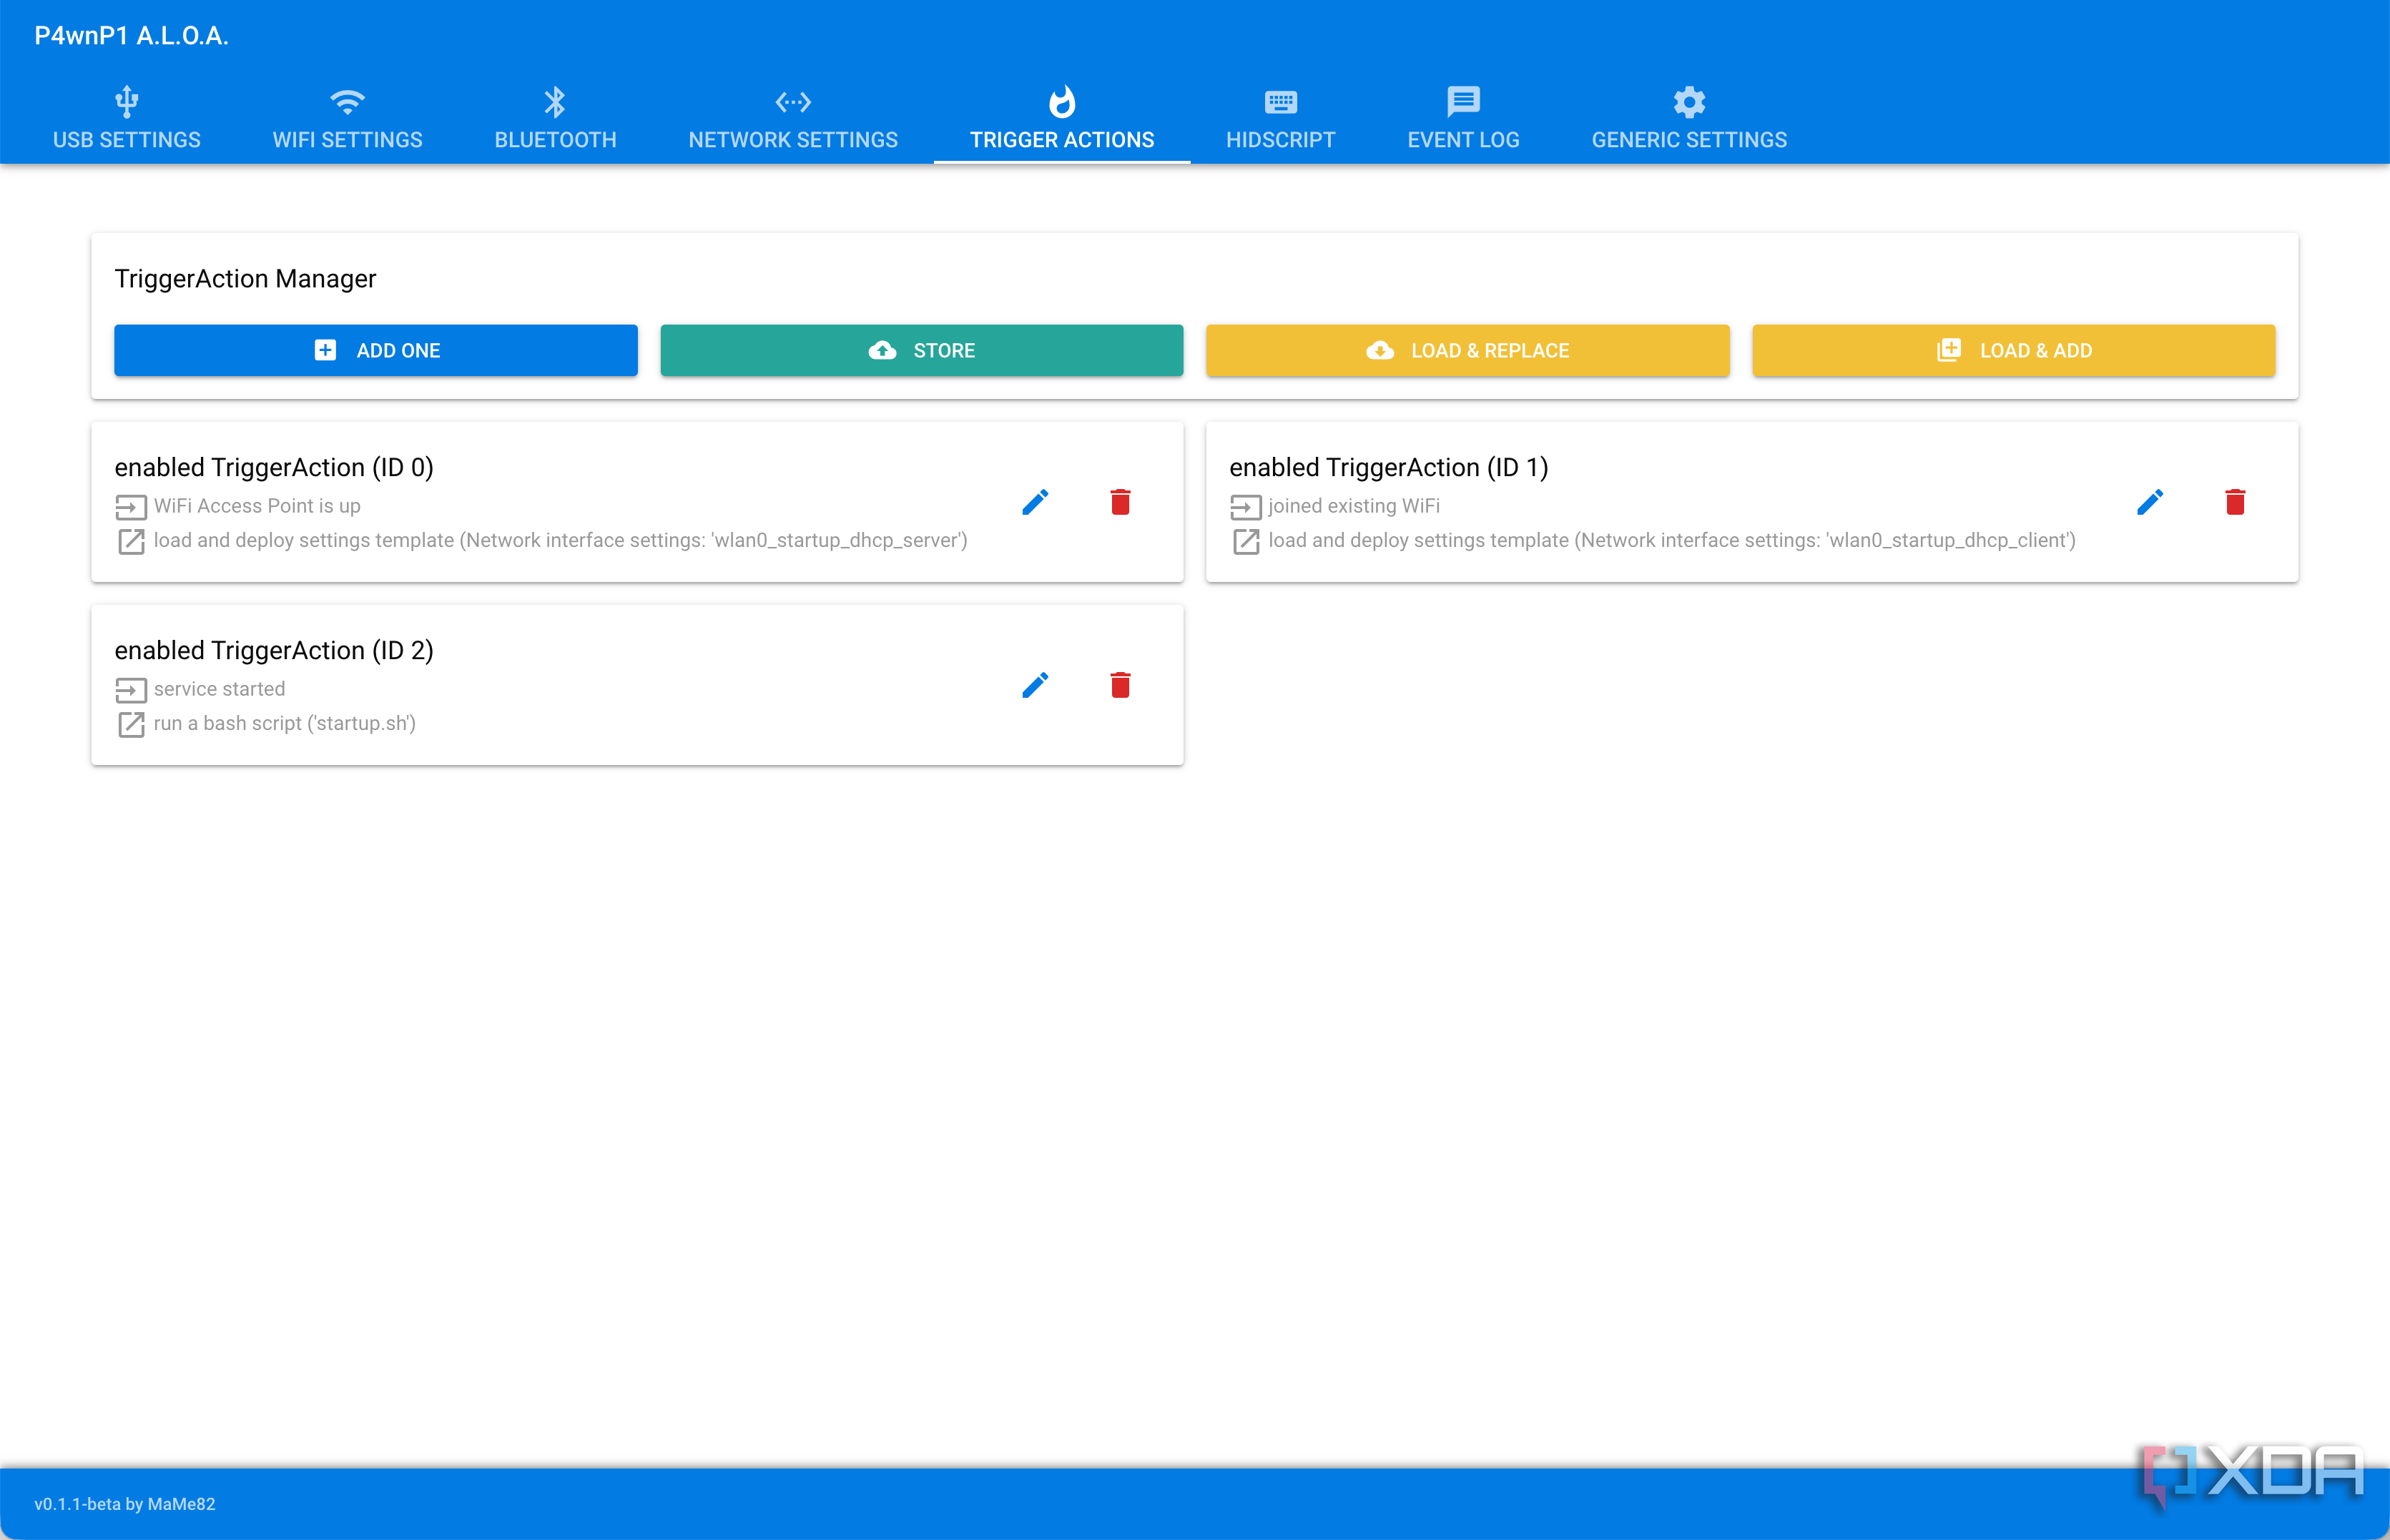Edit TriggerAction ID 2 with pencil icon

tap(1035, 685)
